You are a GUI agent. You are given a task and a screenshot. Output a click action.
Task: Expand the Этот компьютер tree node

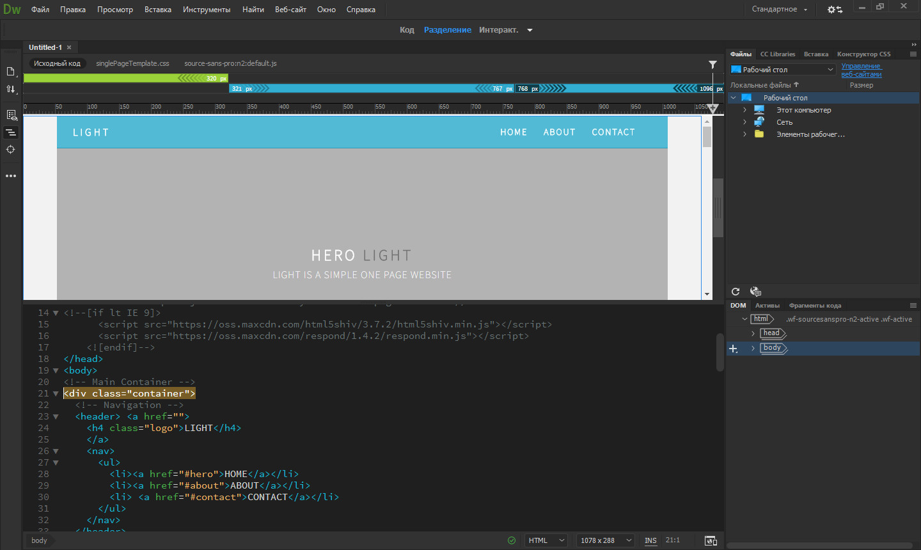tap(744, 110)
